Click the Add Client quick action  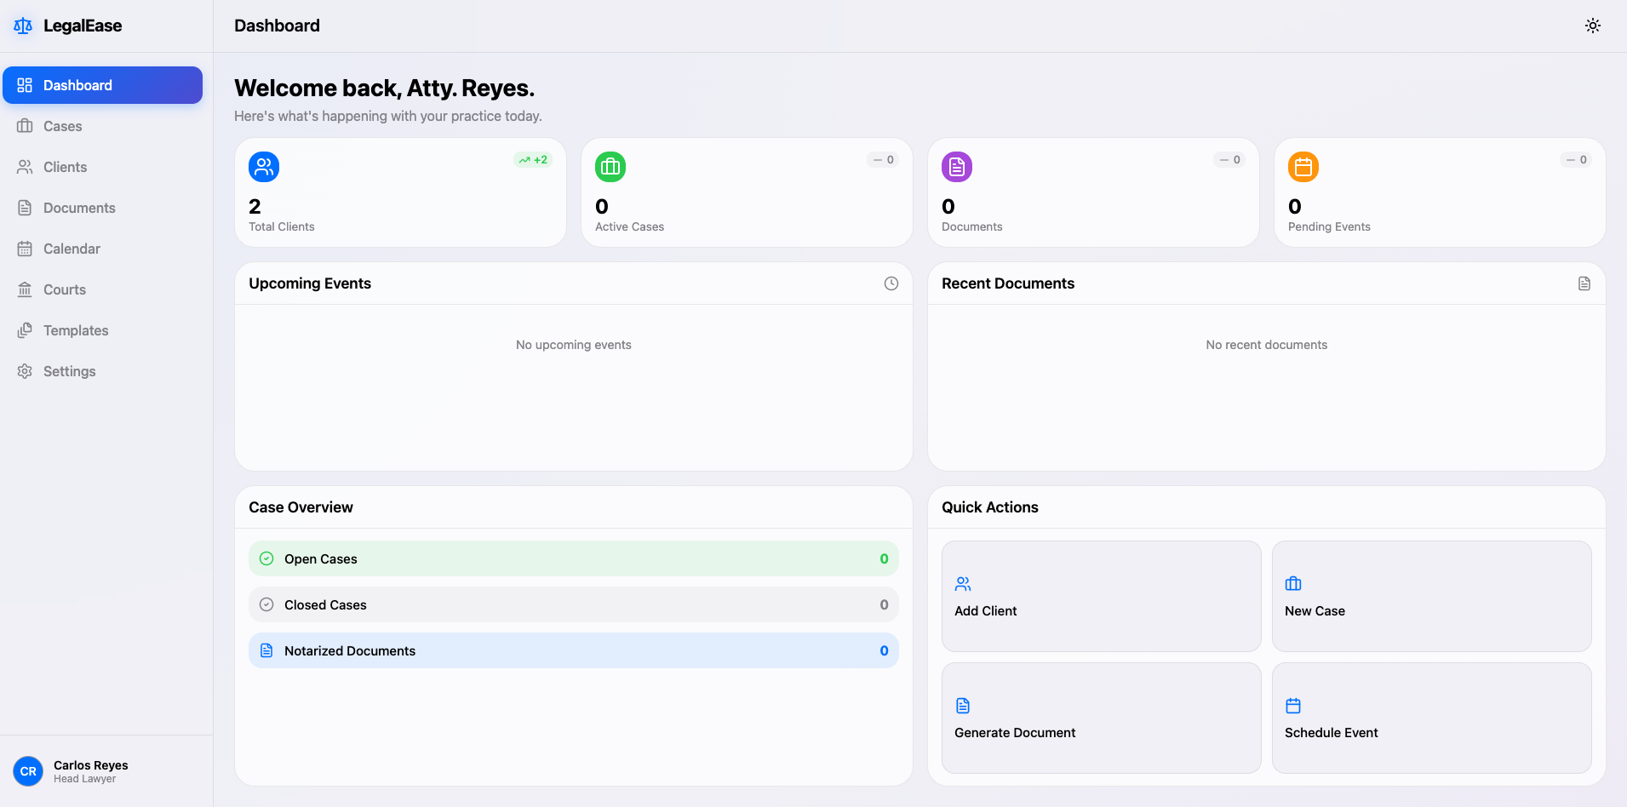pos(1101,597)
